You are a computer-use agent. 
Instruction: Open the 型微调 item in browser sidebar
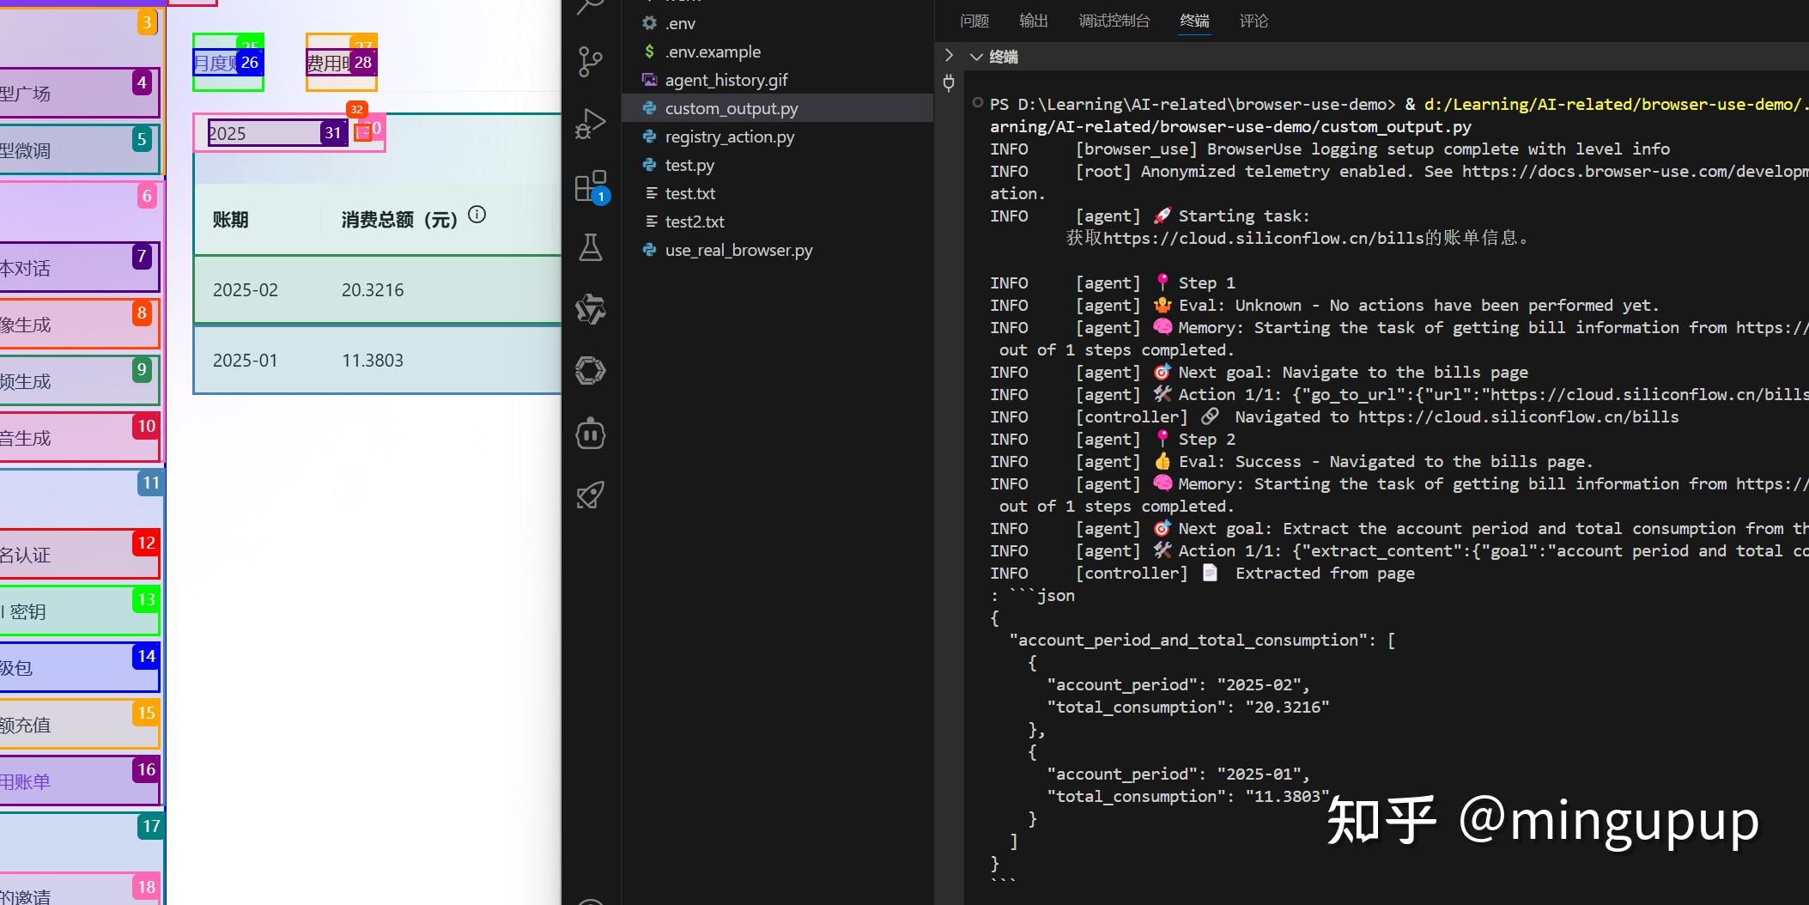coord(79,149)
